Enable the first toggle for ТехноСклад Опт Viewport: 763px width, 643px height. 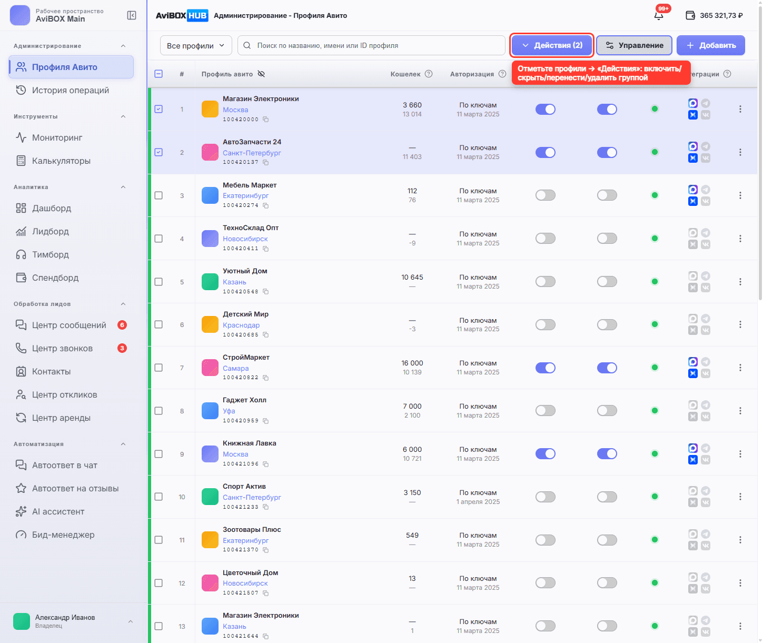[x=546, y=239]
